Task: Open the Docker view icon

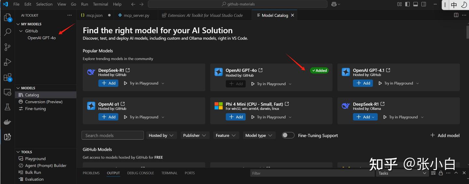Action: (7, 122)
